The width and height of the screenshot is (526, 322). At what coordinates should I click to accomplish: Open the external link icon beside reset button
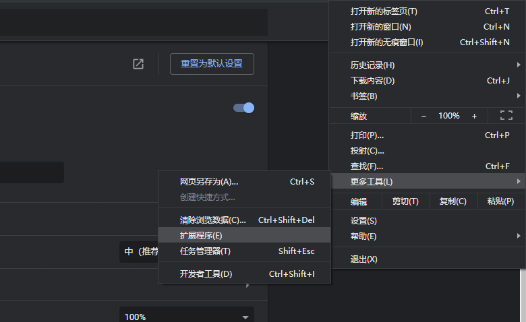tap(138, 64)
